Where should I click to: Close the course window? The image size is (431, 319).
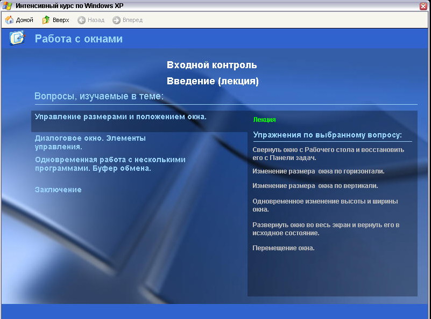point(423,6)
